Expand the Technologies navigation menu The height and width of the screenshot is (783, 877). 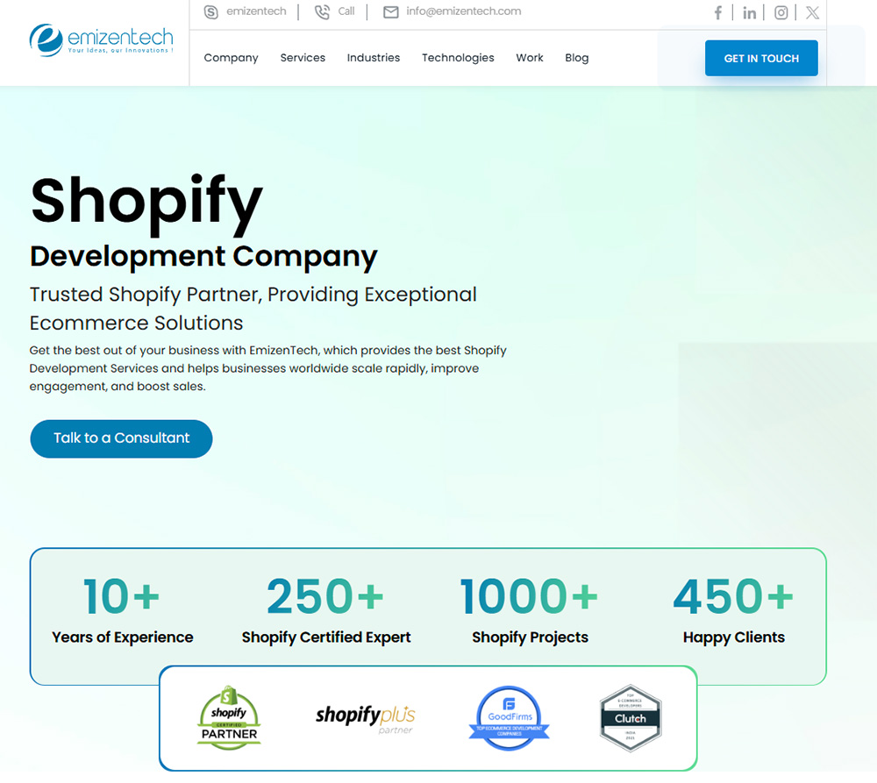coord(458,57)
